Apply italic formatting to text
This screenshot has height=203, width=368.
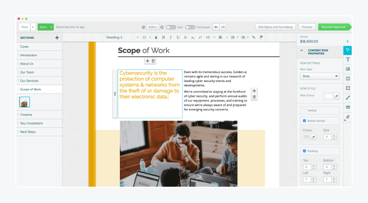[x=171, y=37]
